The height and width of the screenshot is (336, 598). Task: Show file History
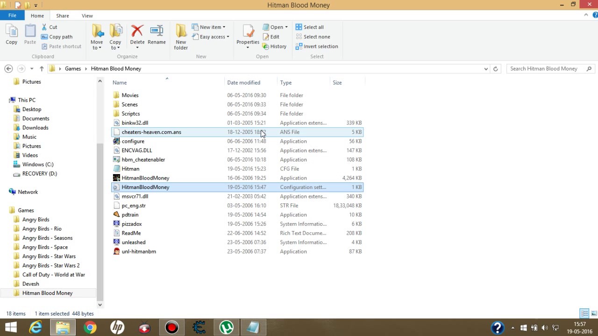tap(275, 46)
